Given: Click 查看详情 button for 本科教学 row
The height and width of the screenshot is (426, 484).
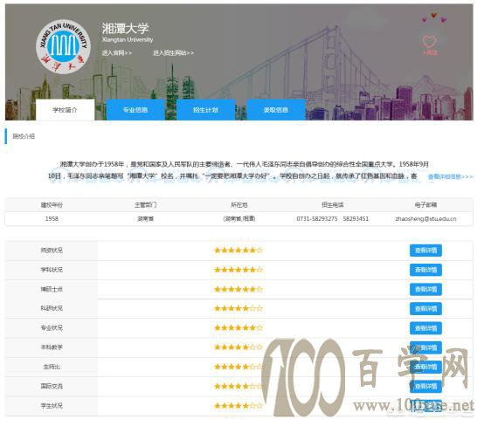Looking at the screenshot, I should [x=425, y=347].
